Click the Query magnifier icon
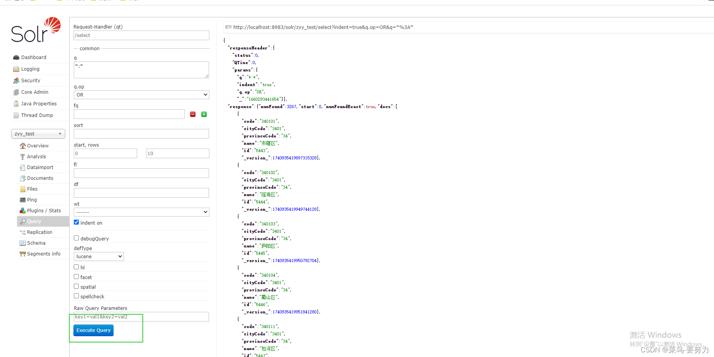Image resolution: width=714 pixels, height=357 pixels. 23,222
